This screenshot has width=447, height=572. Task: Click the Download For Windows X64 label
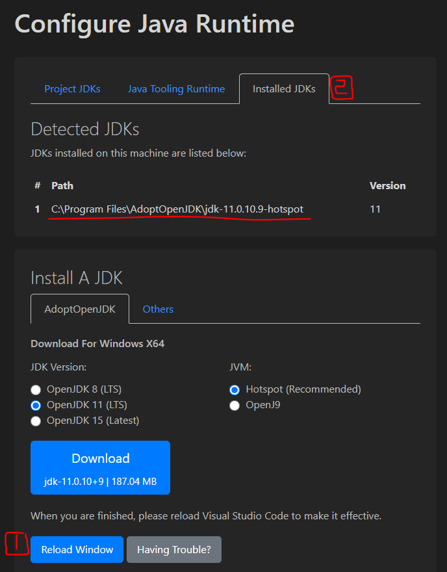click(x=97, y=344)
